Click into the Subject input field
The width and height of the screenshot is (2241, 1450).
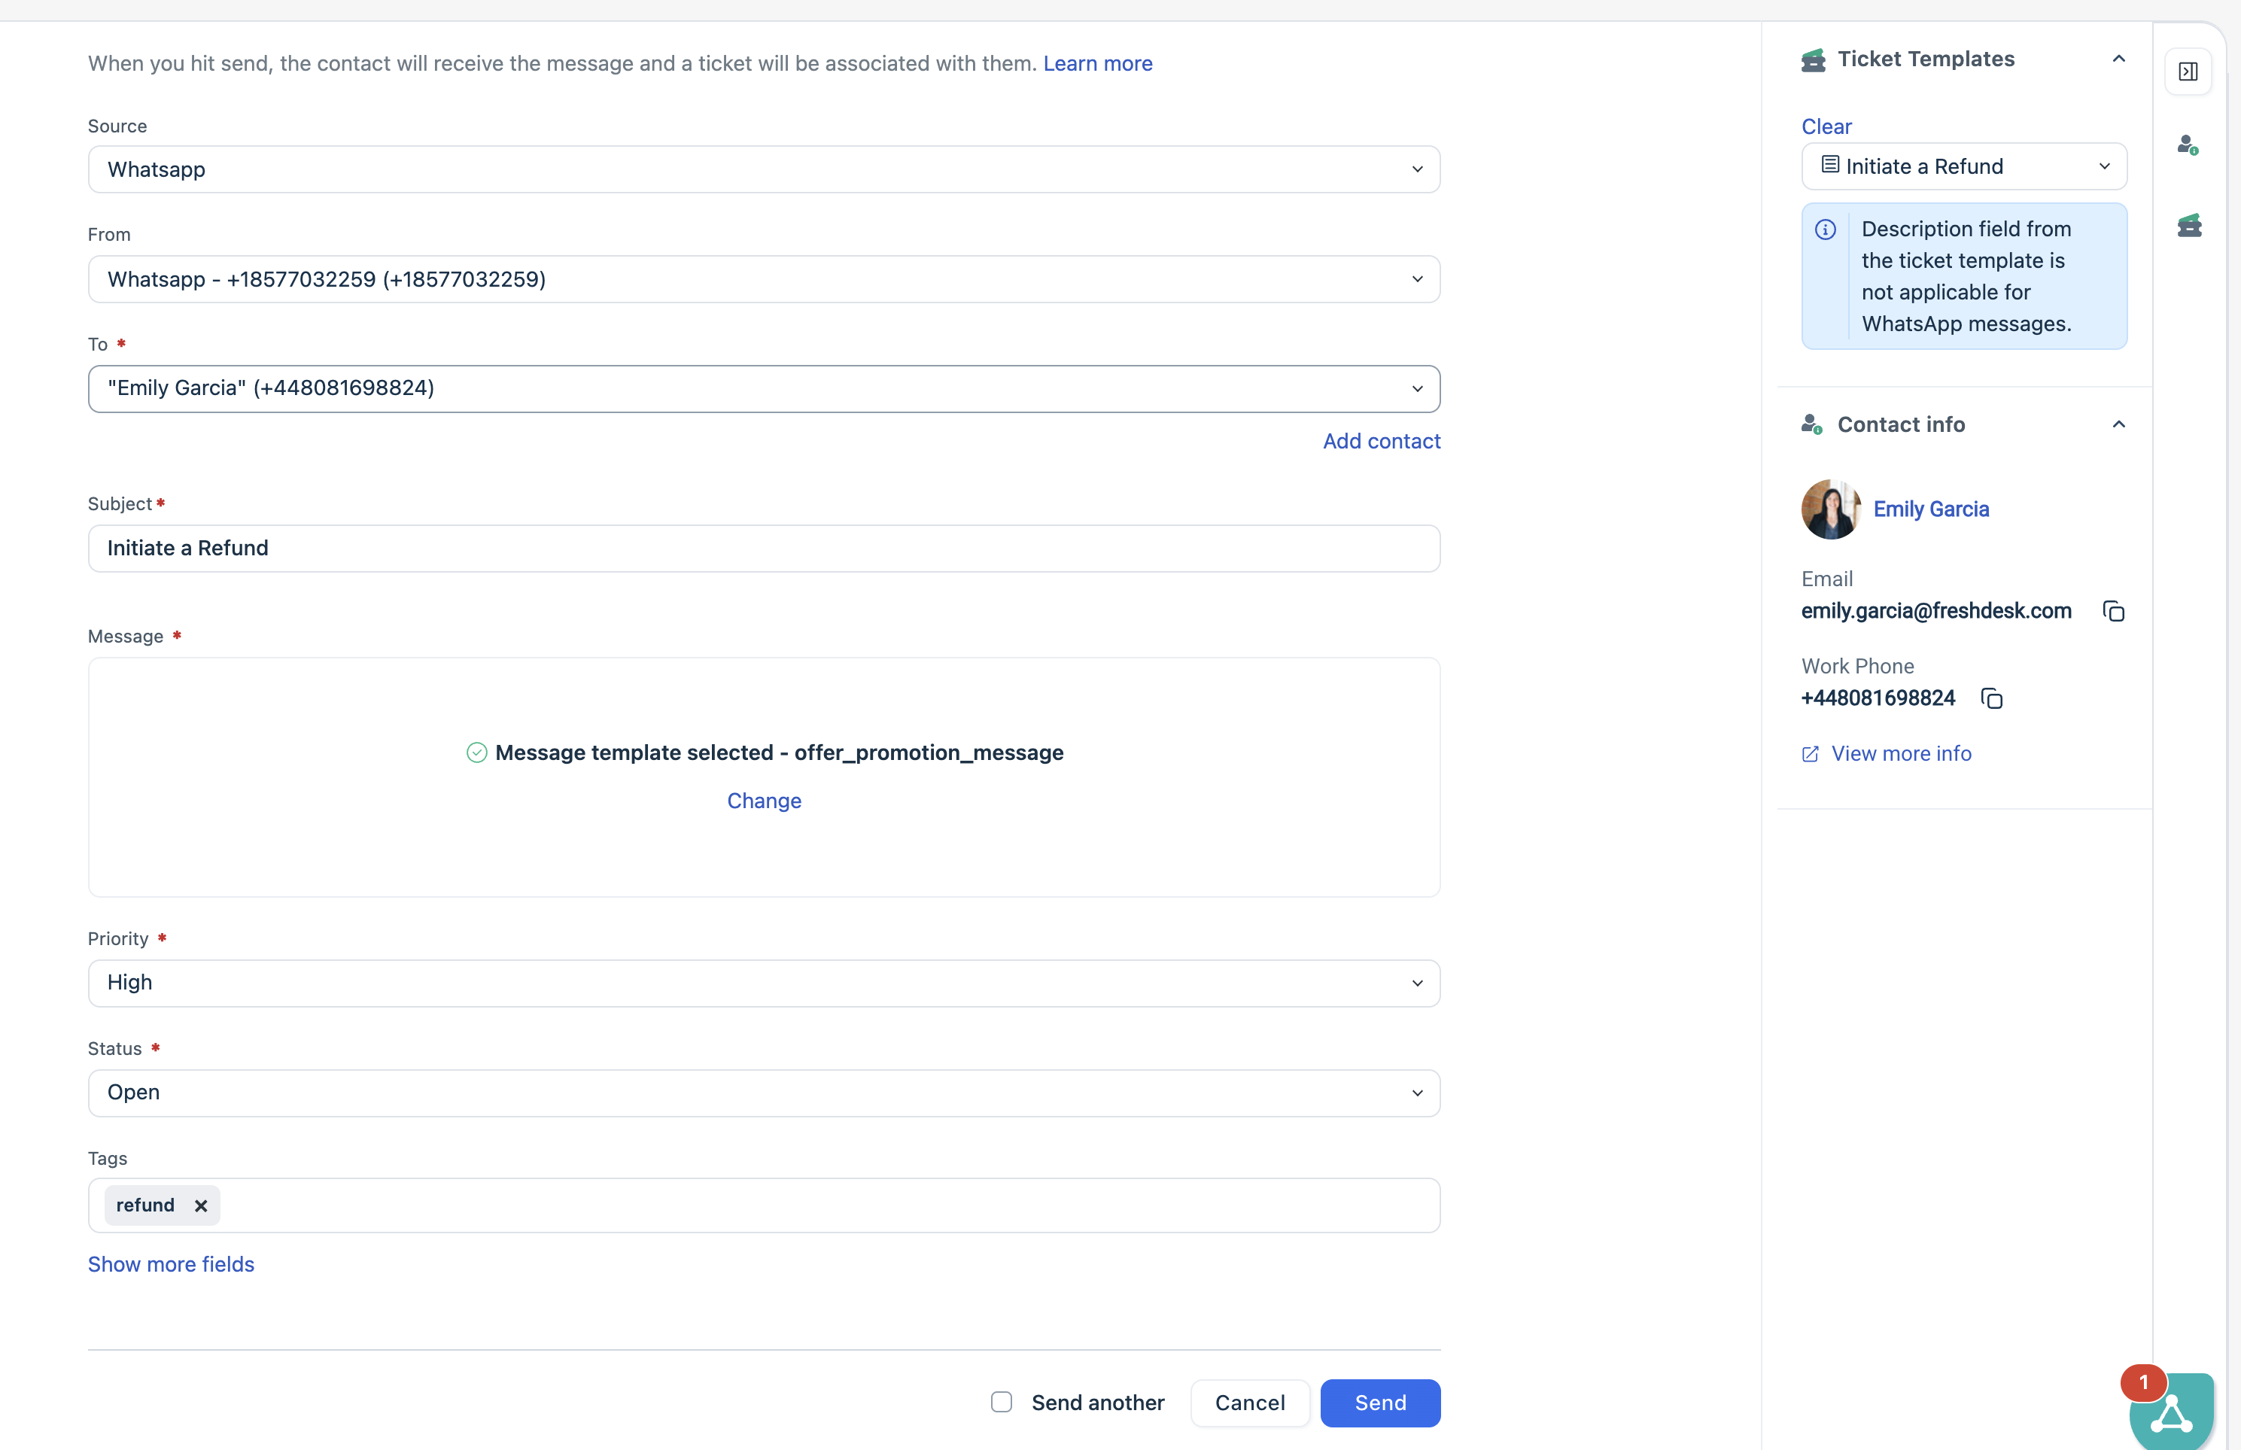pyautogui.click(x=764, y=548)
